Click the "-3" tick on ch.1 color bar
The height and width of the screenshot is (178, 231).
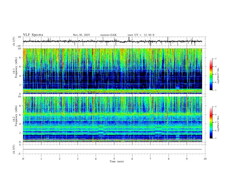tap(215, 58)
